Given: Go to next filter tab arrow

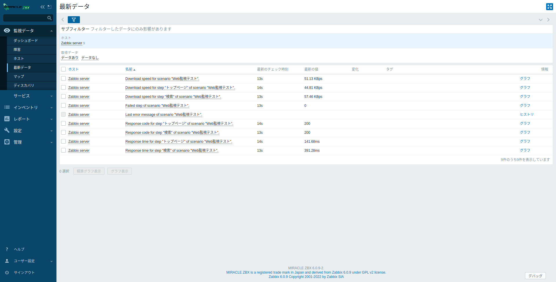Looking at the screenshot, I should [548, 20].
